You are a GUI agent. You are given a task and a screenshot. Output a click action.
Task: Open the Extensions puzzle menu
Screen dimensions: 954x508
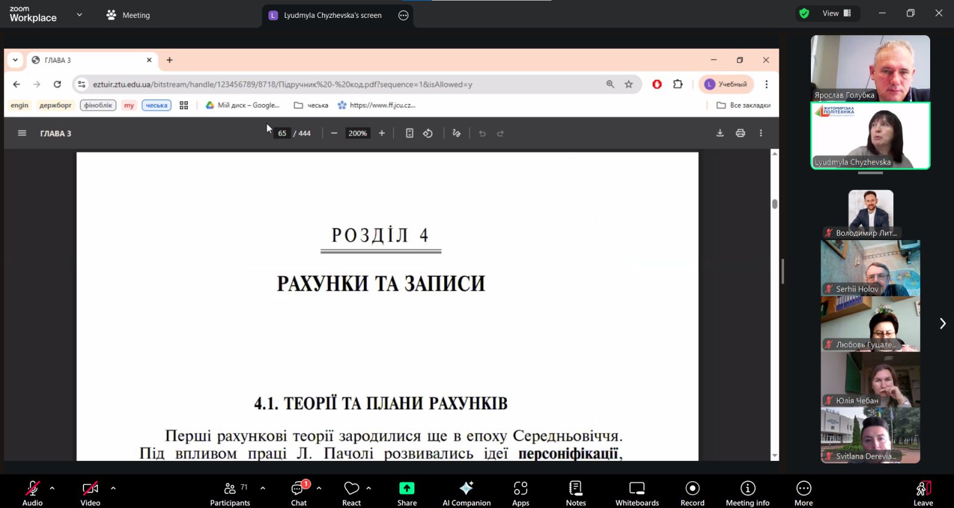tap(678, 85)
